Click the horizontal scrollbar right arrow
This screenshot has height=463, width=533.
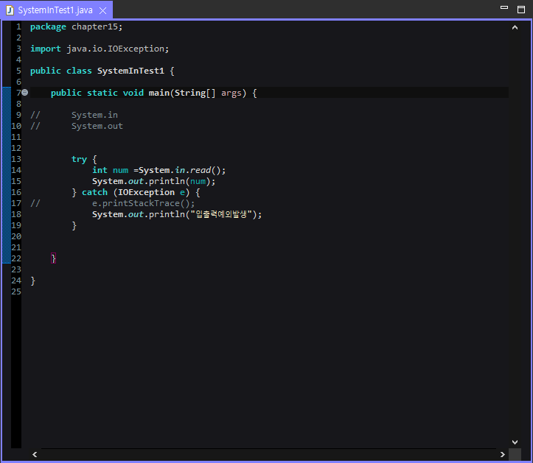503,454
